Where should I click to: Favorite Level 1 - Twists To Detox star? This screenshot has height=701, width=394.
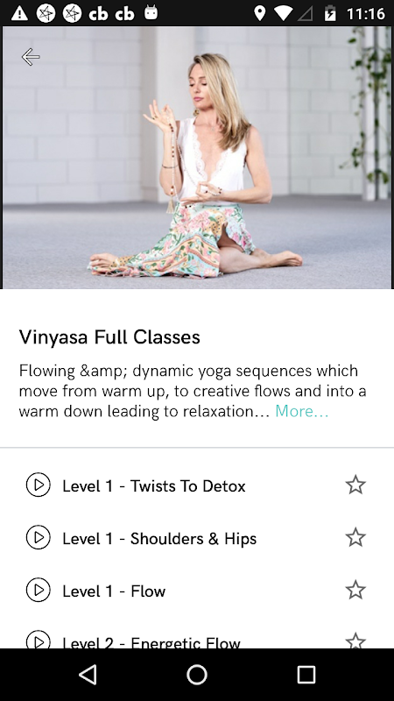tap(355, 485)
